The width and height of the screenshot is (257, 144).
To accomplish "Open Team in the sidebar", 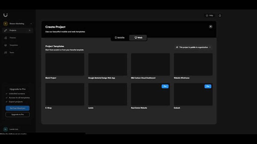I will [18, 52].
